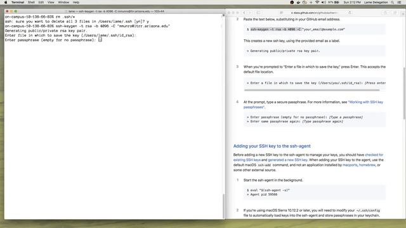Open the homebrew link
406x228 pixels.
click(367, 165)
